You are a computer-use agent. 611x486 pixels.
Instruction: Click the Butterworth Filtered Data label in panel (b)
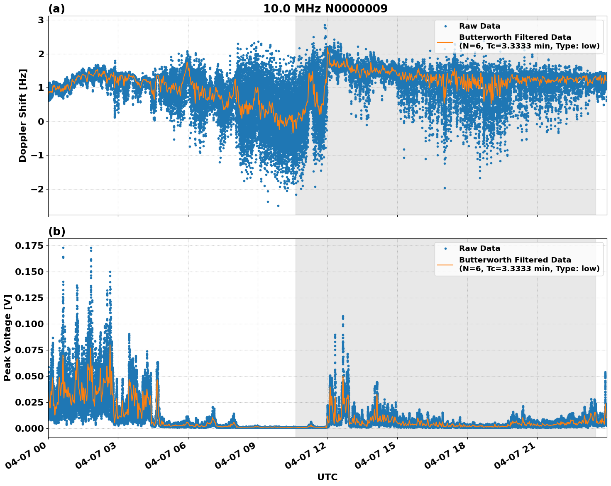tap(515, 259)
